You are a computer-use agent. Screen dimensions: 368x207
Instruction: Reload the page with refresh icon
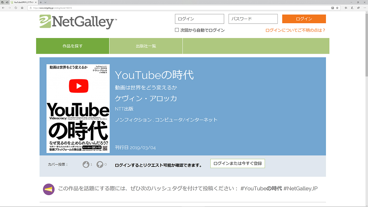point(16,8)
